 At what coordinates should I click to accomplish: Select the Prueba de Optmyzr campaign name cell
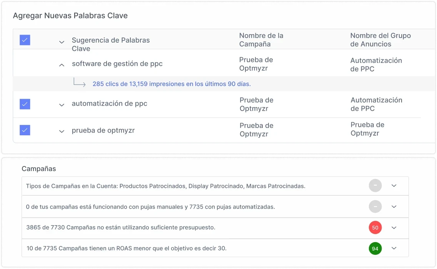click(256, 64)
